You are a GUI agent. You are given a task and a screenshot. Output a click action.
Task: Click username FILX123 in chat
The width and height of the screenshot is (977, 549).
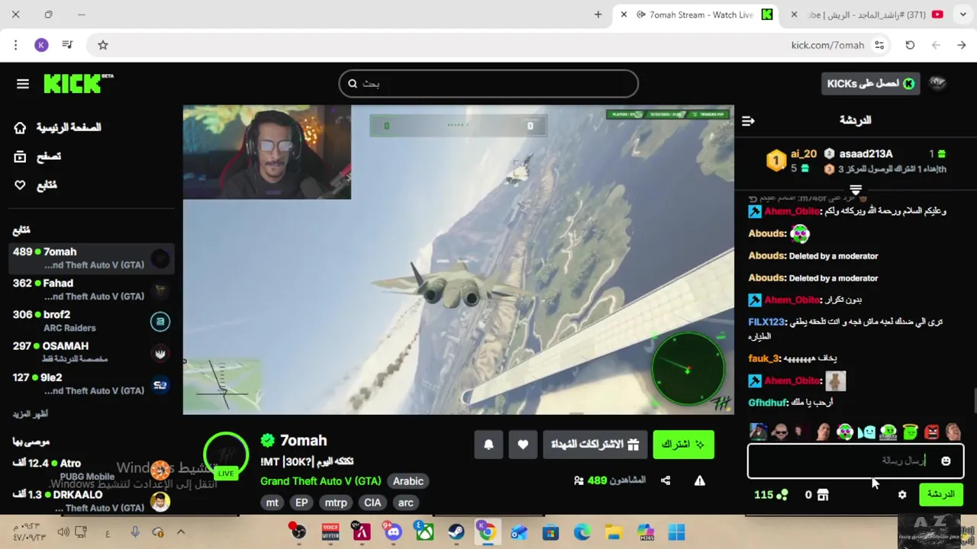tap(767, 322)
